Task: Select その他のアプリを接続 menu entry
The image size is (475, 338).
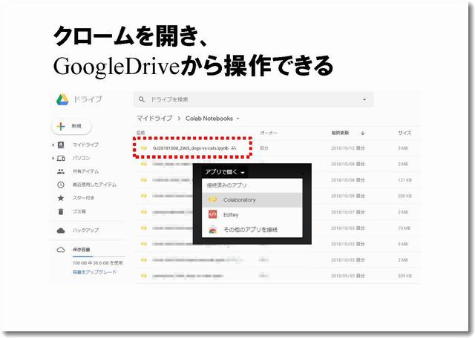Action: click(252, 230)
